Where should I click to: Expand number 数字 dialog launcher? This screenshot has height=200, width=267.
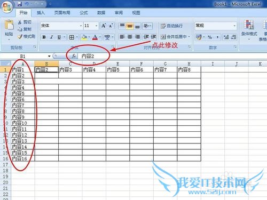click(235, 47)
